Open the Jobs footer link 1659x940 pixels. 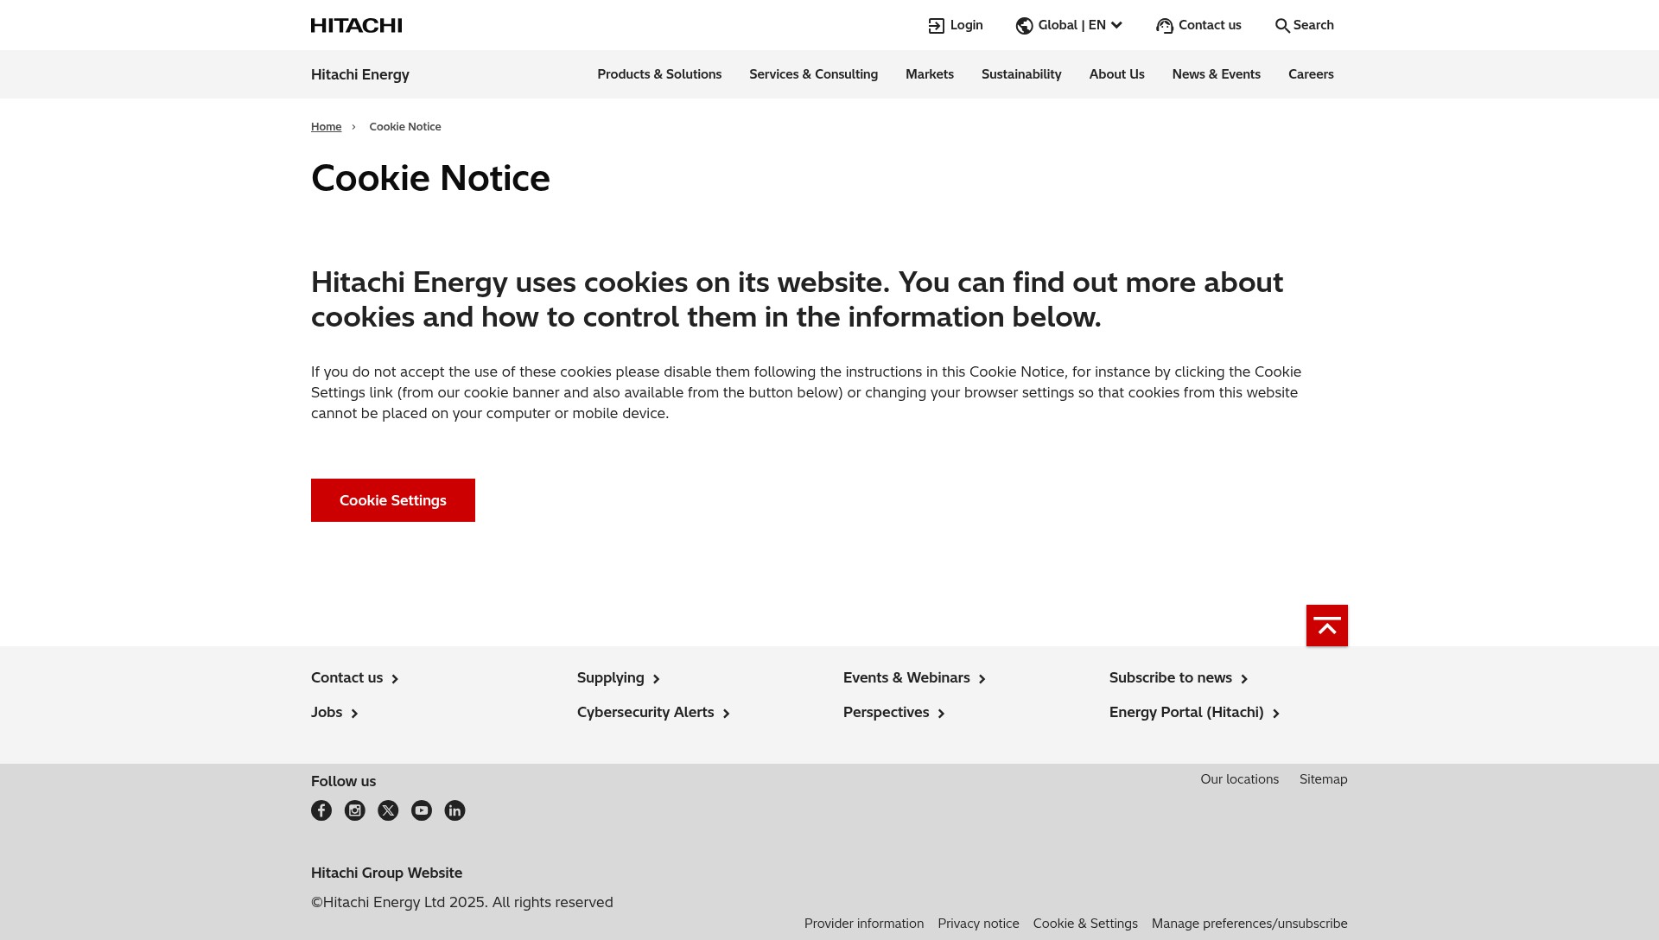pyautogui.click(x=334, y=713)
